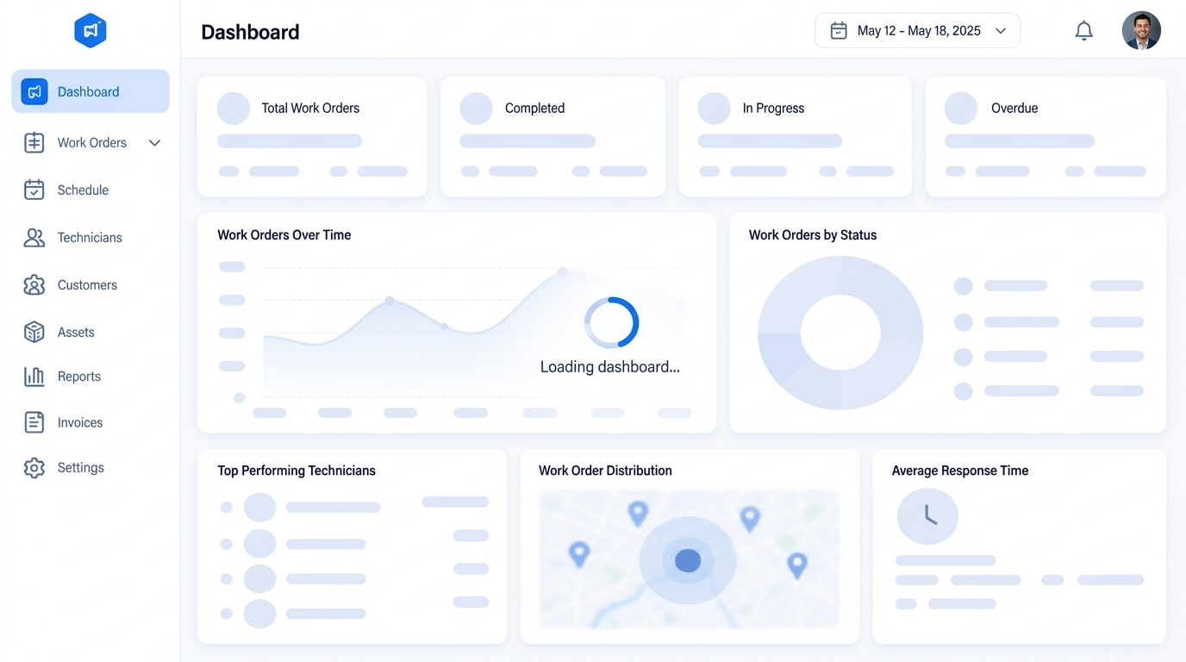The width and height of the screenshot is (1186, 662).
Task: Click the Technicians people icon
Action: tap(34, 238)
